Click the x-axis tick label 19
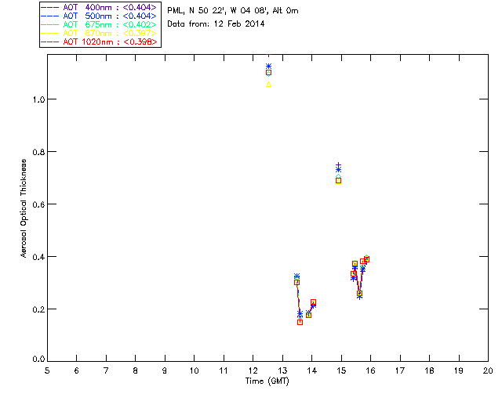This screenshot has height=401, width=502. click(459, 370)
